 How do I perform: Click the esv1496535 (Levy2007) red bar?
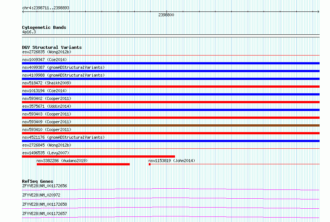[x=98, y=157]
